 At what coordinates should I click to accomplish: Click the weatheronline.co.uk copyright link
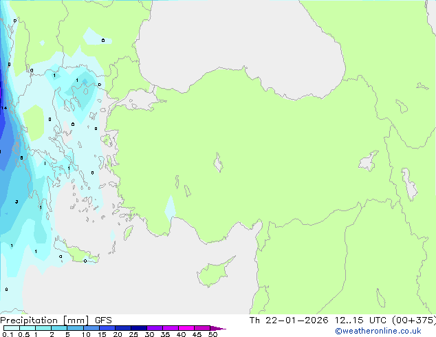(x=378, y=331)
